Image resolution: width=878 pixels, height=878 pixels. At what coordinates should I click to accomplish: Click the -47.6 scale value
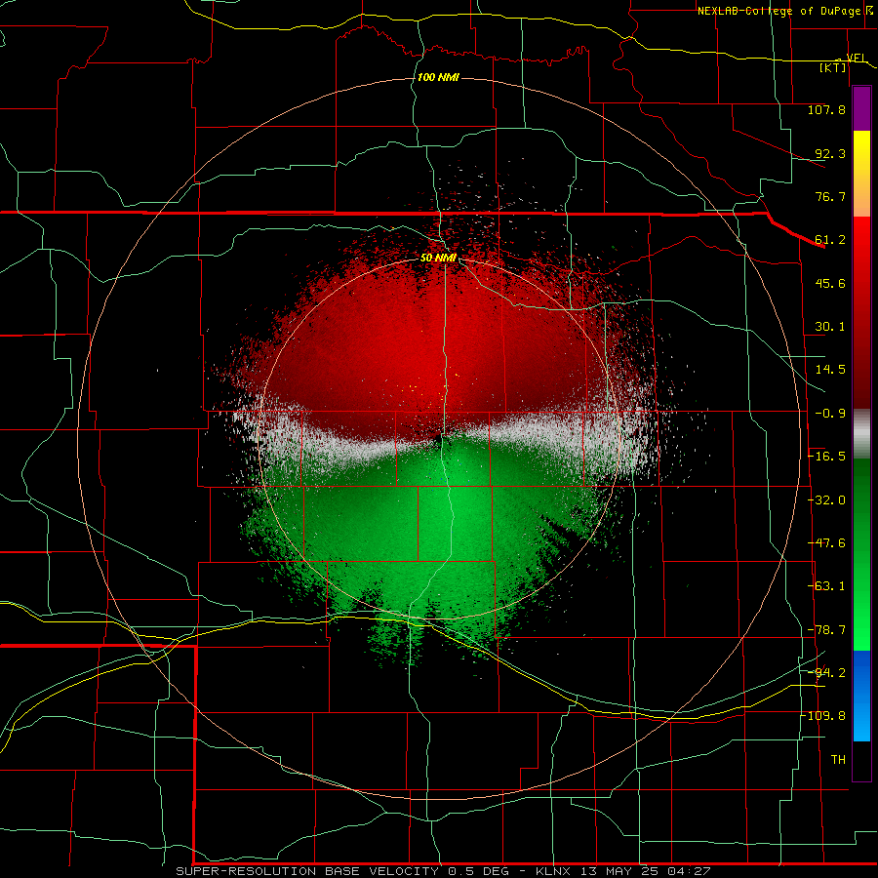coord(826,543)
